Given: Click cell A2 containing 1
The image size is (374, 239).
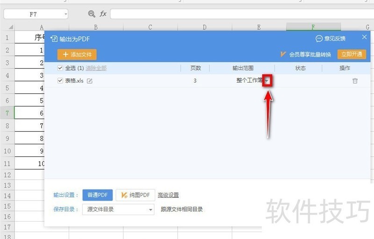Looking at the screenshot, I should (29, 50).
